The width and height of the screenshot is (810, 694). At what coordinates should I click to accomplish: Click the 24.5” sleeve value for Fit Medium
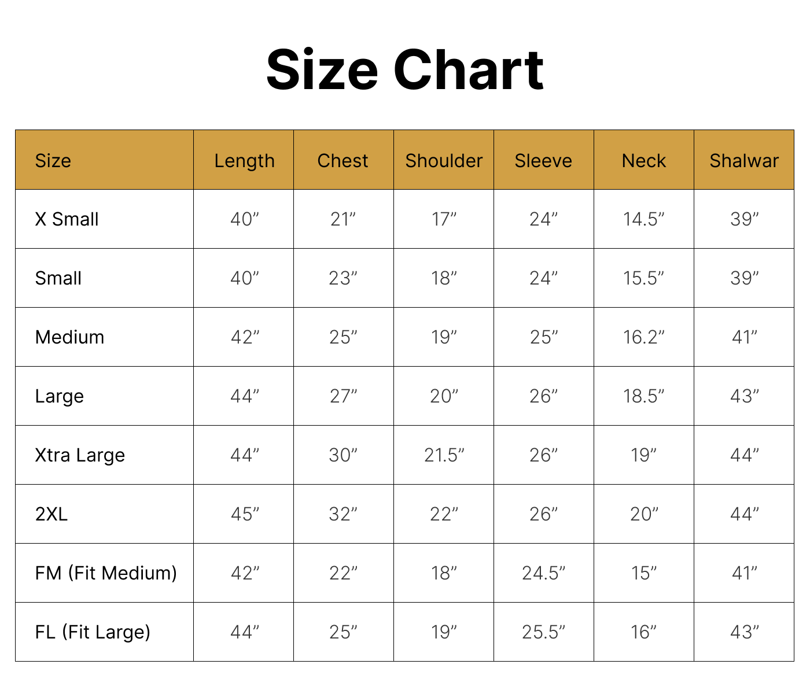point(543,573)
